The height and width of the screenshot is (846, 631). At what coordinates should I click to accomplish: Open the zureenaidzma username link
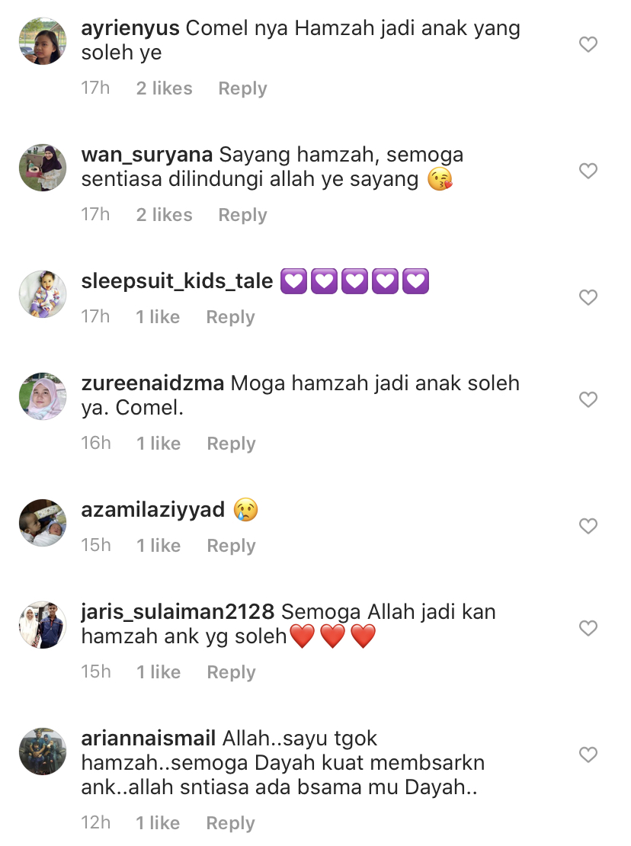[x=152, y=383]
